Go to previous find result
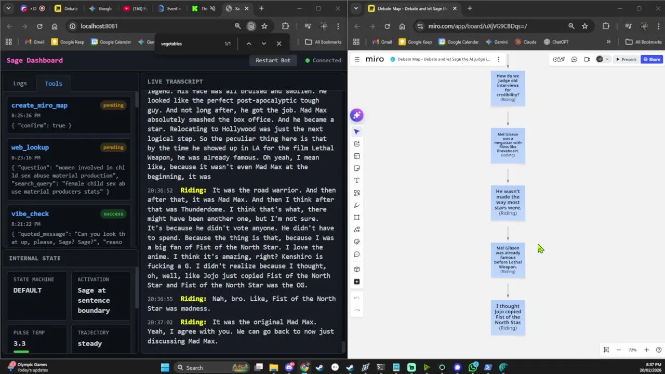 click(249, 44)
